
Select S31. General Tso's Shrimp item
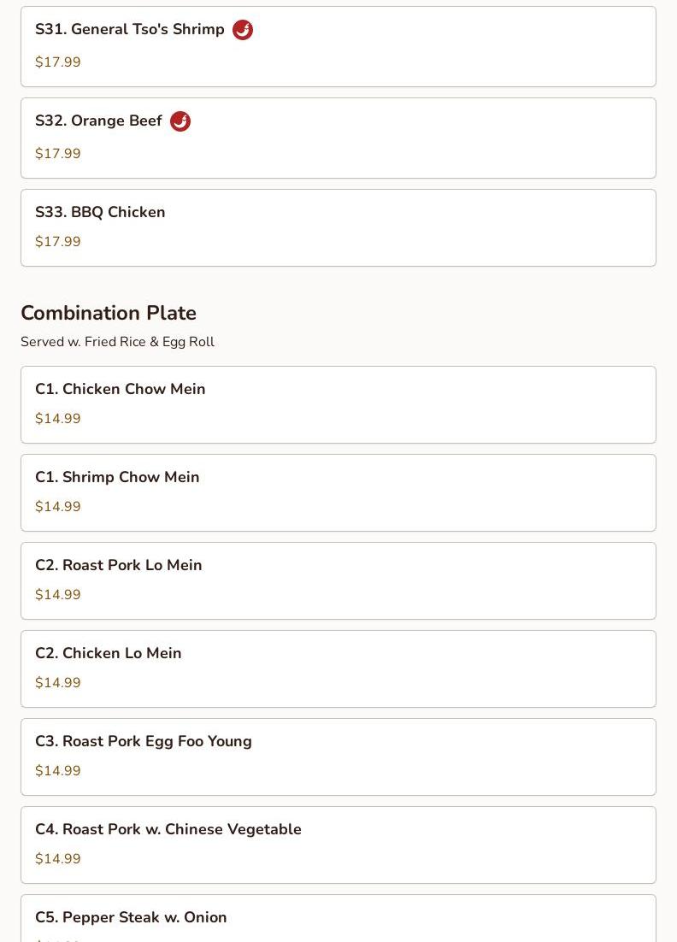click(x=130, y=30)
